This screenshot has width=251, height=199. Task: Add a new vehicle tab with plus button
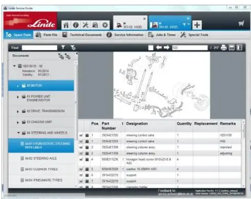(x=197, y=25)
